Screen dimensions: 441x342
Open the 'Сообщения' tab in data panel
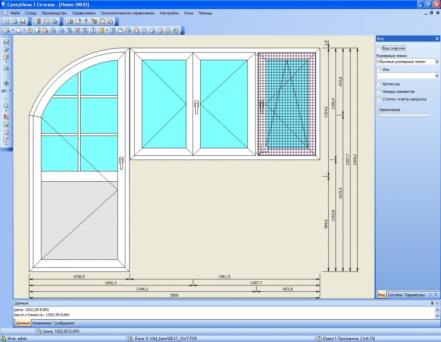pyautogui.click(x=64, y=323)
